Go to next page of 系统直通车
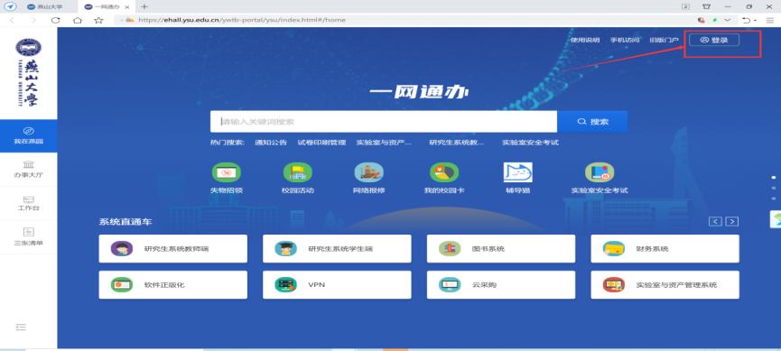The height and width of the screenshot is (351, 781). pos(731,222)
